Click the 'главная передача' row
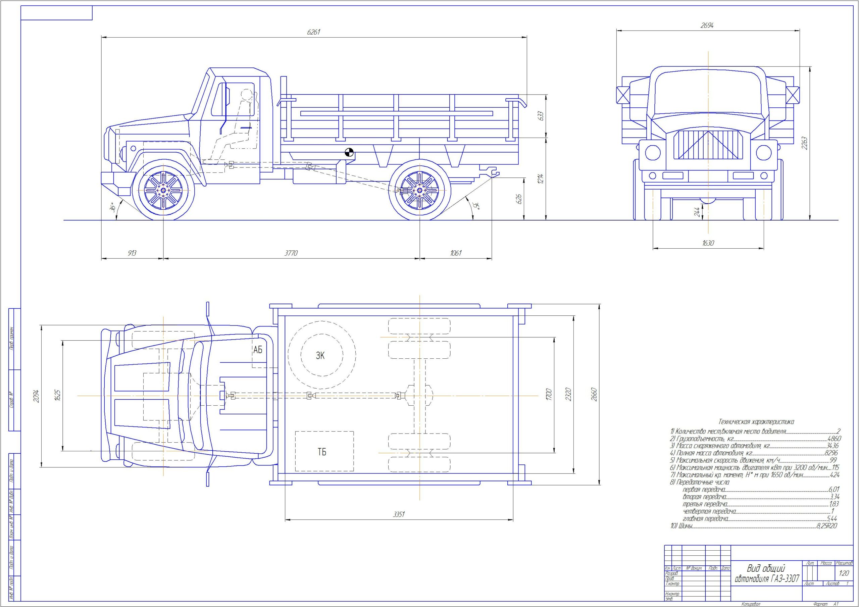The image size is (859, 607). pos(759,519)
